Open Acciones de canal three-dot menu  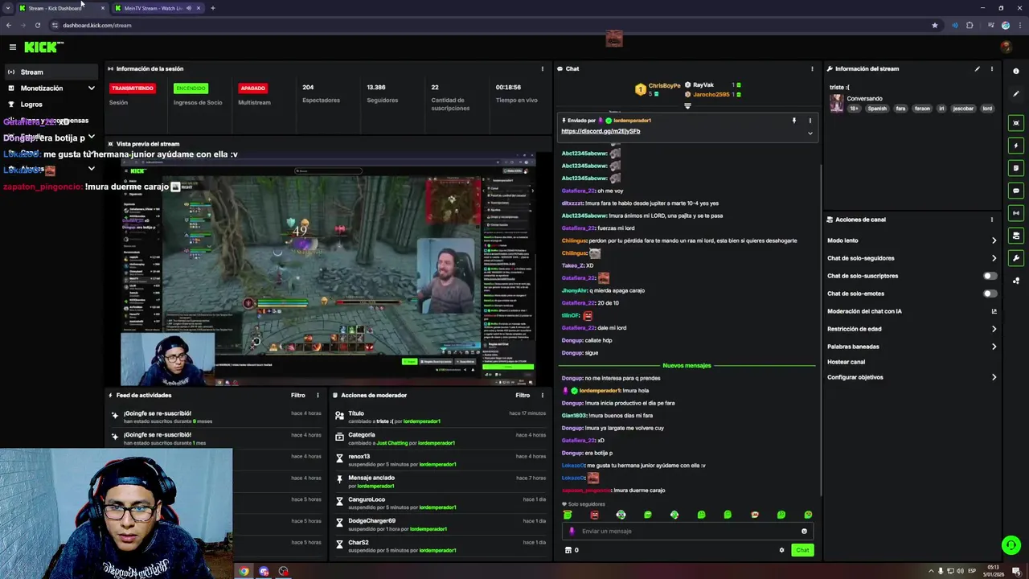(991, 220)
